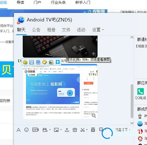147x145 pixels.
Task: Open the font formatting A icon
Action: pos(18,130)
